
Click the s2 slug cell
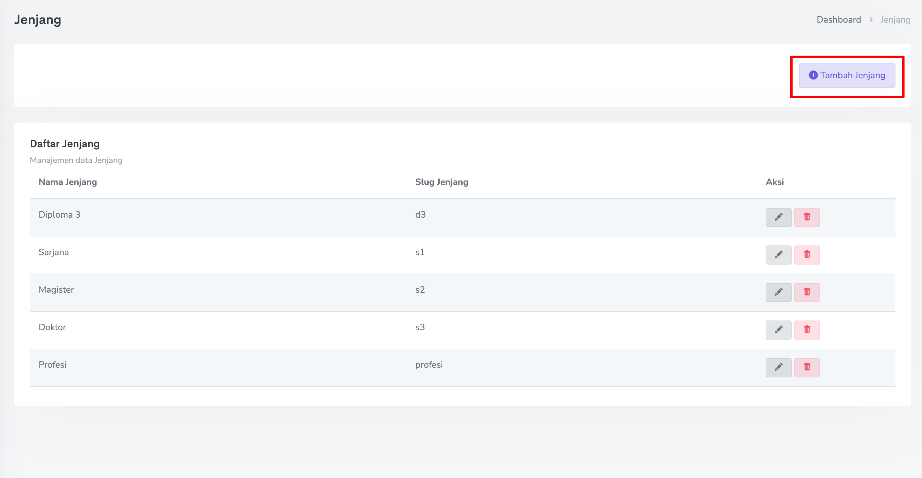pos(420,289)
